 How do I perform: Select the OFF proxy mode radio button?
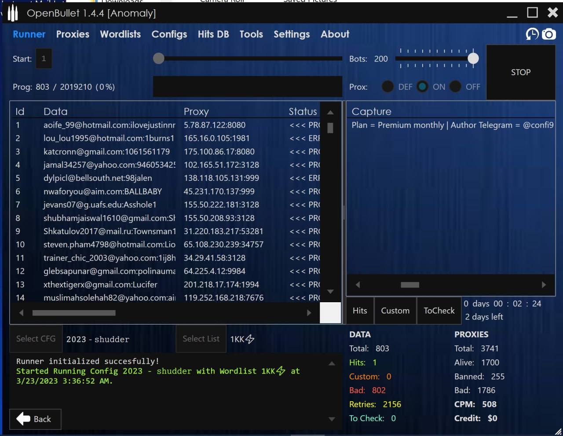click(x=456, y=87)
